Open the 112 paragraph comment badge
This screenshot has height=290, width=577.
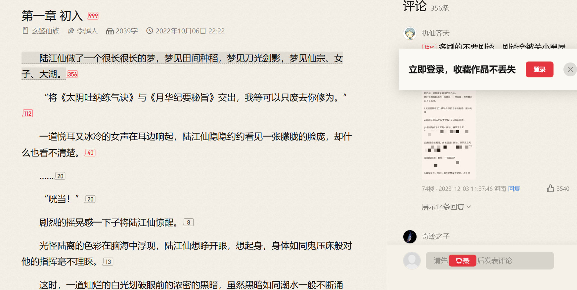tap(27, 113)
